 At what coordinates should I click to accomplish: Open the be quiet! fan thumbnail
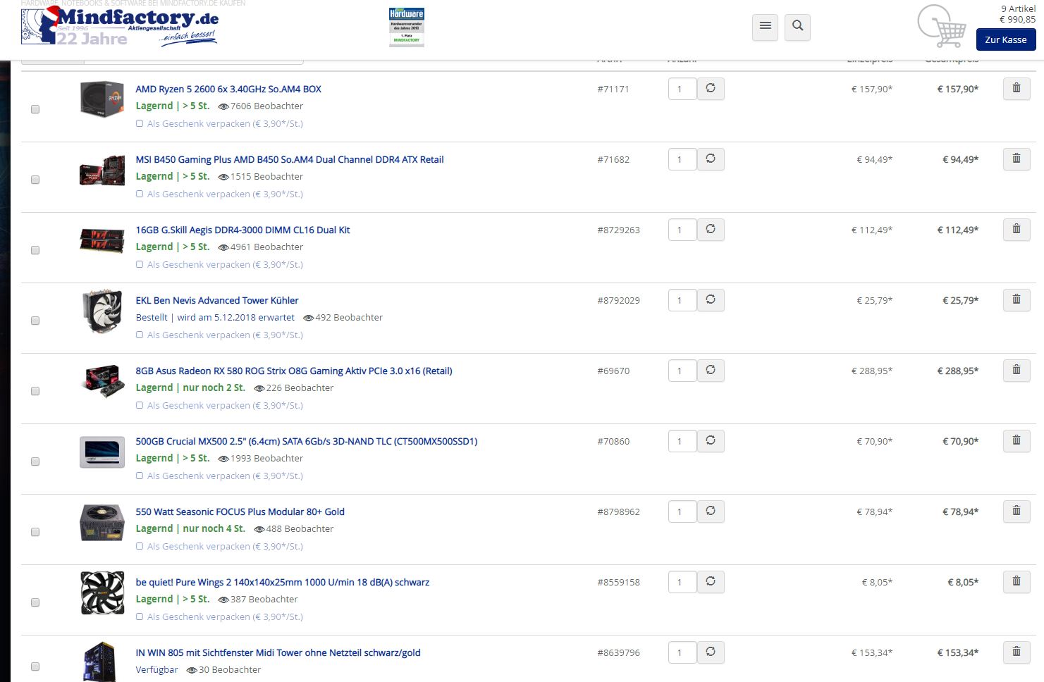click(102, 593)
